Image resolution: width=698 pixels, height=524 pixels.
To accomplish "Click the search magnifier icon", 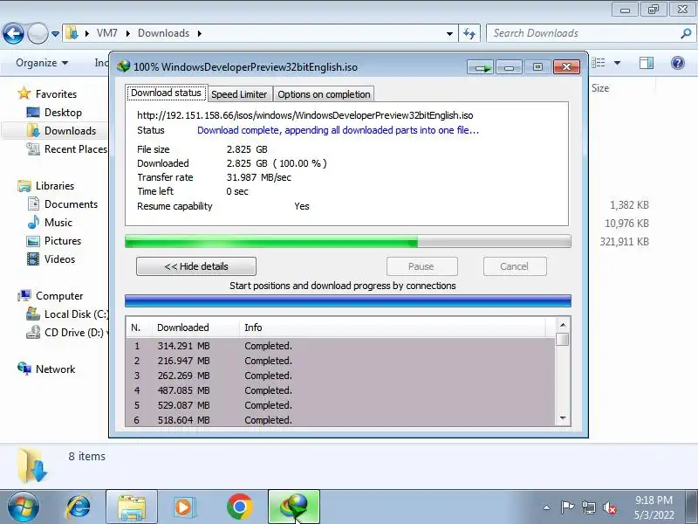I will (x=686, y=33).
